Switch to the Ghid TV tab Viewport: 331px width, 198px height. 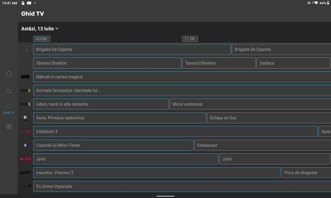pyautogui.click(x=9, y=109)
